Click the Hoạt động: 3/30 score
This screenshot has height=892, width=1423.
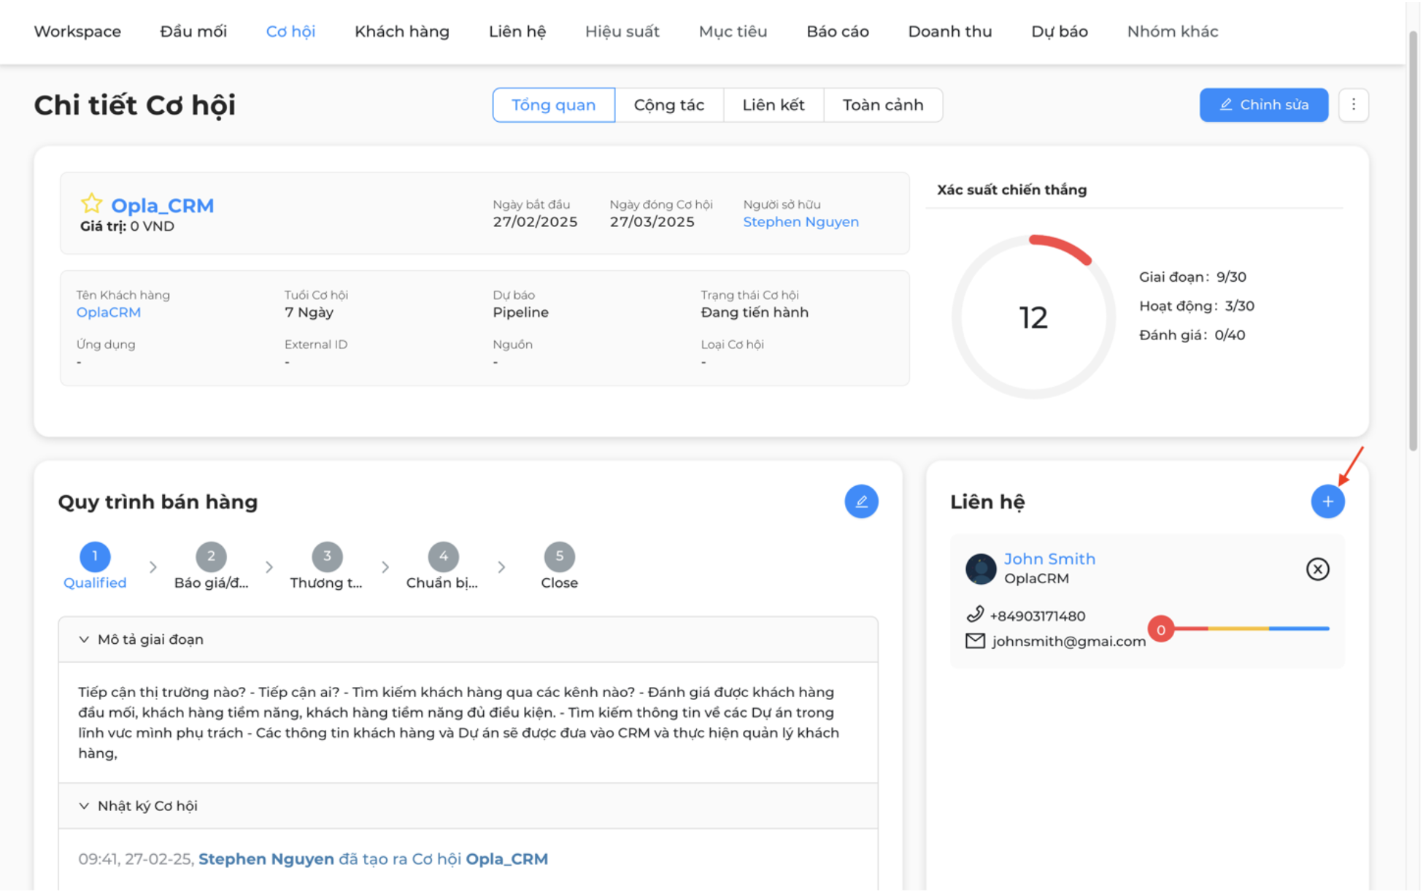pos(1196,307)
